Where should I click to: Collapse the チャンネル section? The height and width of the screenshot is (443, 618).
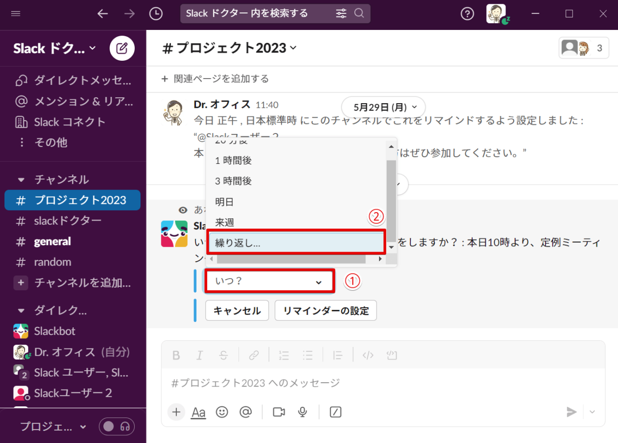tap(21, 180)
